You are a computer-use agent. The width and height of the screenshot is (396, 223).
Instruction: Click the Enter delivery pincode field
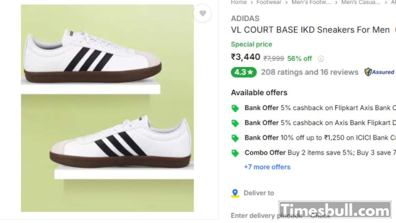[266, 216]
